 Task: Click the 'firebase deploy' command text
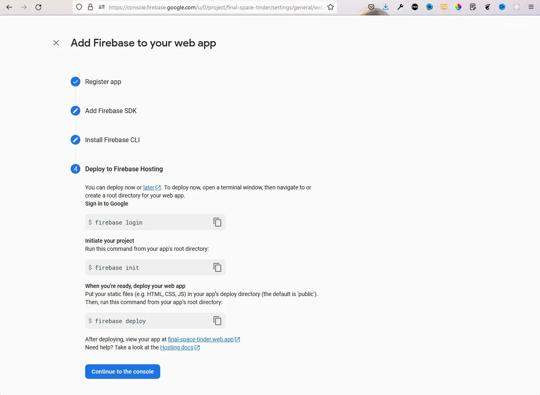click(120, 321)
